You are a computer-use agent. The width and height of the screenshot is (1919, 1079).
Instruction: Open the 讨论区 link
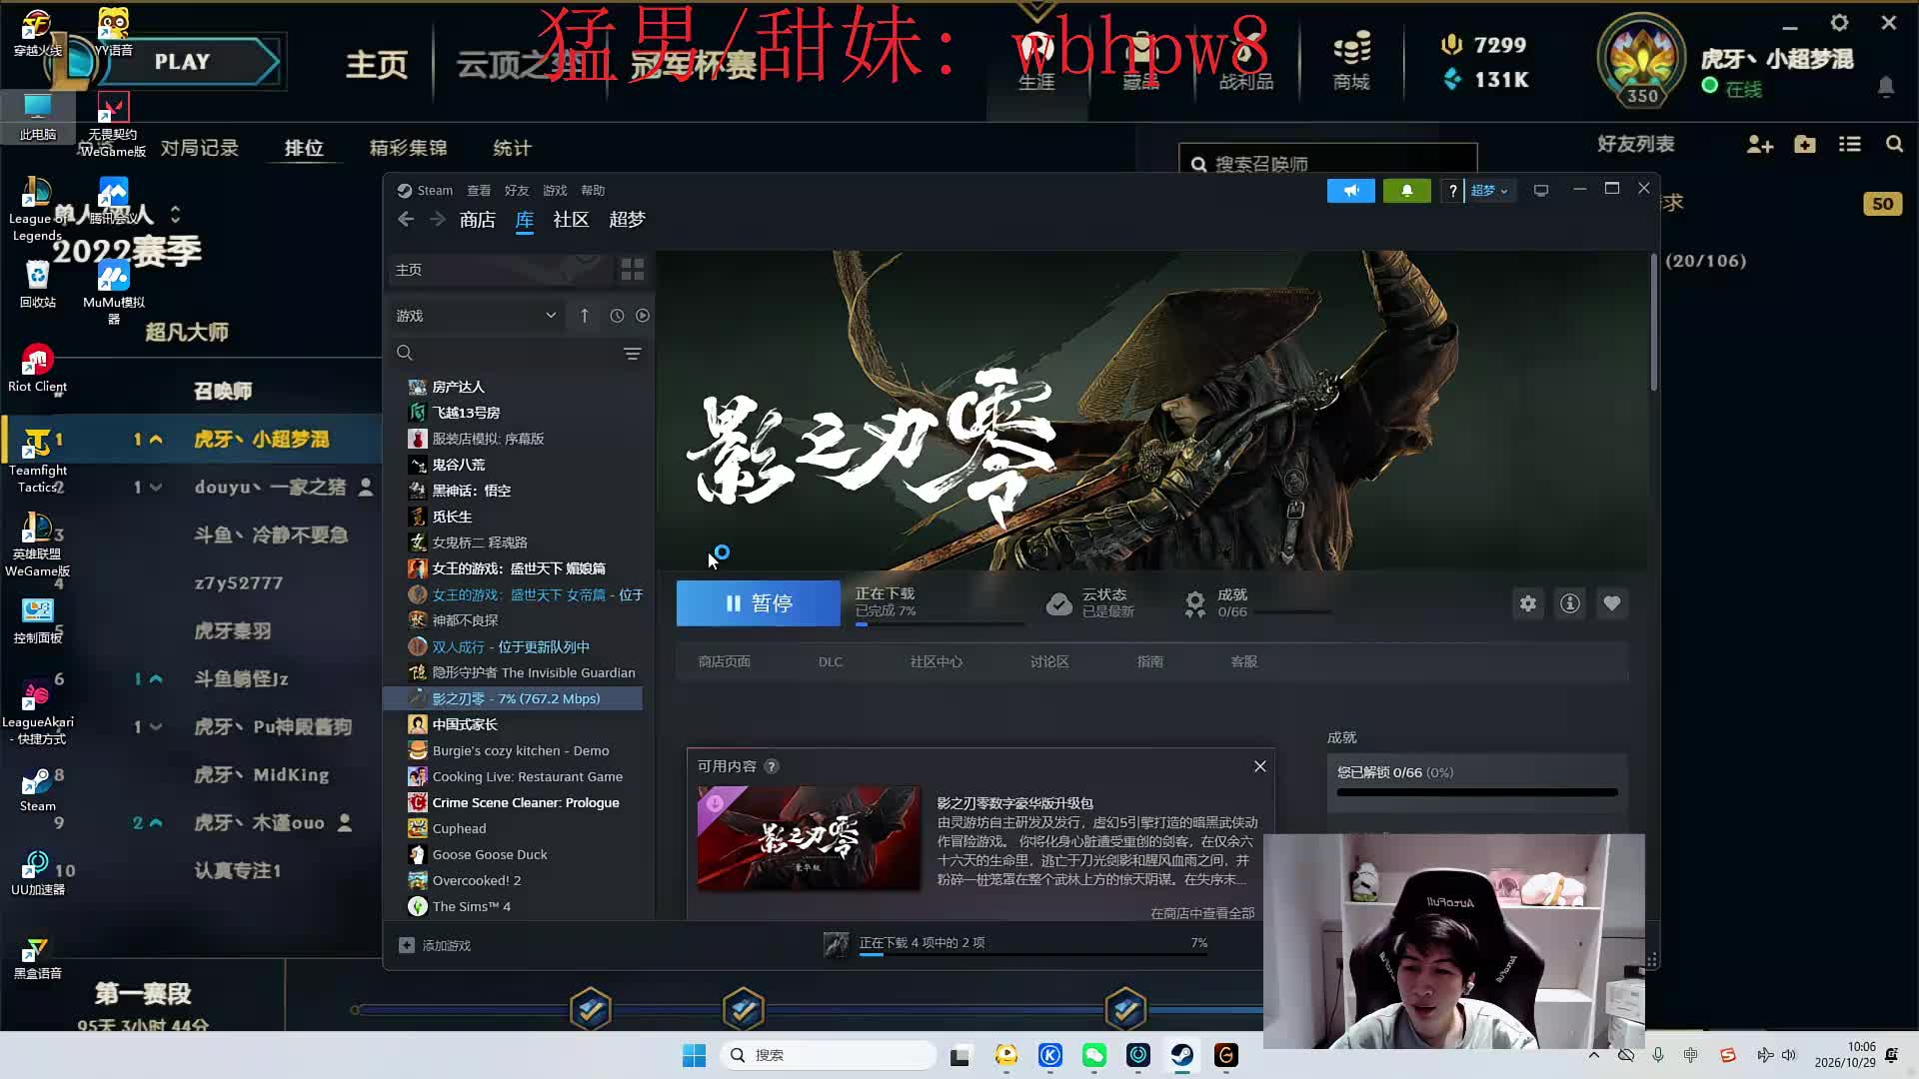(1049, 662)
